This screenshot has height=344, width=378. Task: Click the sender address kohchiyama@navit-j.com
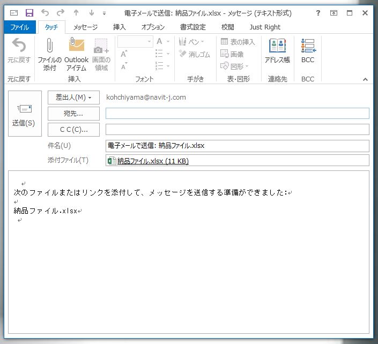point(146,98)
